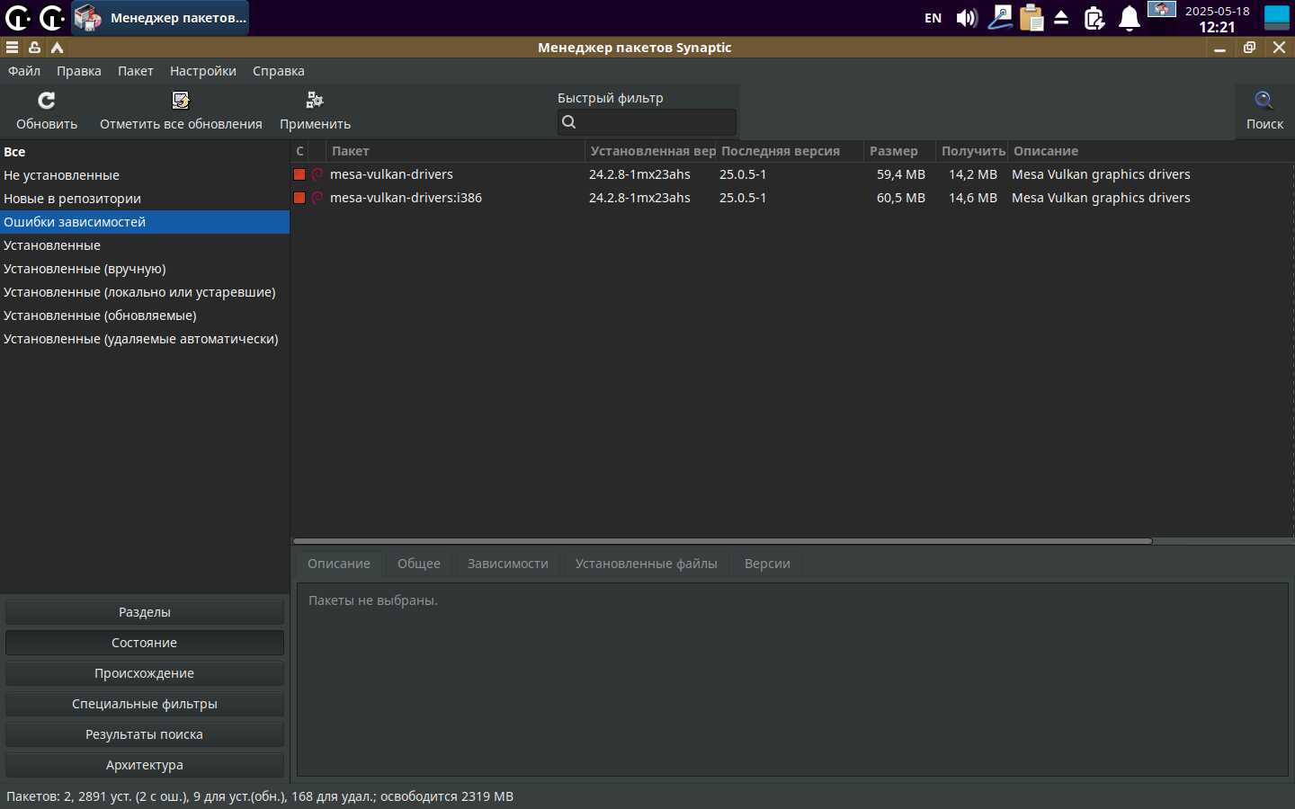Select the mesa-vulkan-drivers package name
The width and height of the screenshot is (1295, 809).
pyautogui.click(x=391, y=174)
